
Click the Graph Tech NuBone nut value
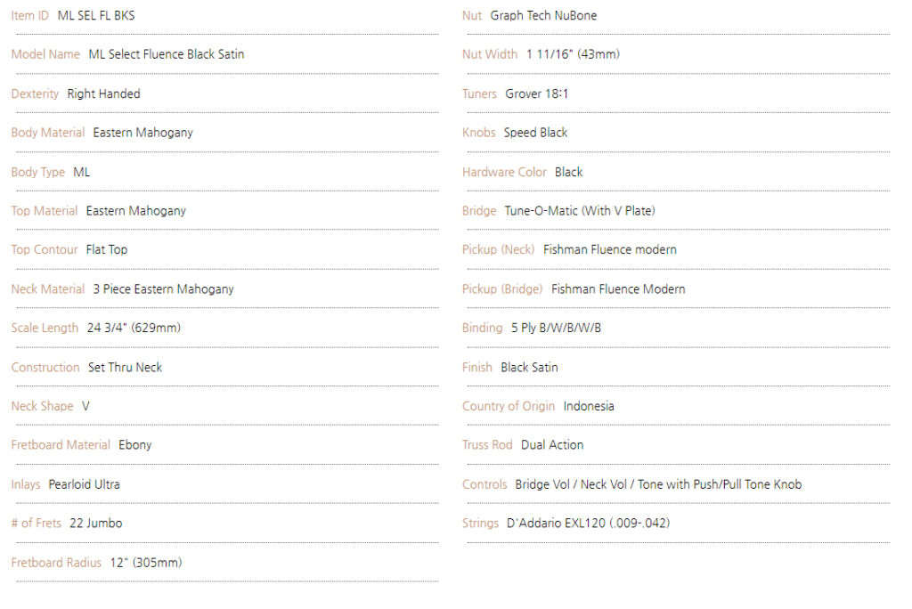(543, 16)
